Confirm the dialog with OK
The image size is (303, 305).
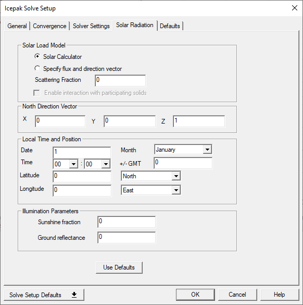pyautogui.click(x=195, y=295)
